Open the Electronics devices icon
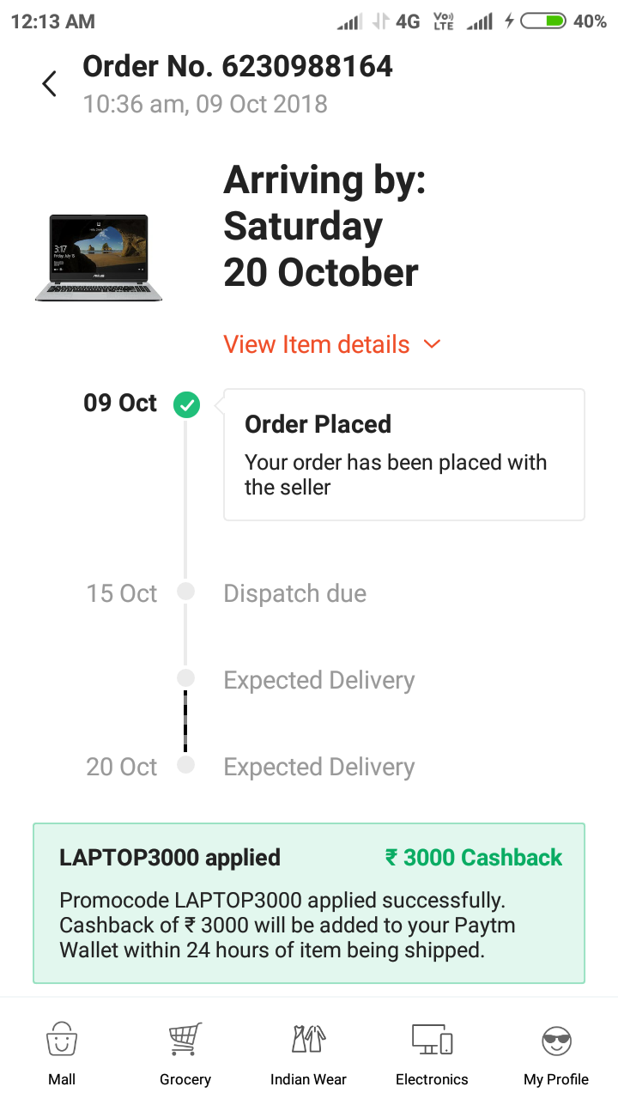 pyautogui.click(x=432, y=1040)
